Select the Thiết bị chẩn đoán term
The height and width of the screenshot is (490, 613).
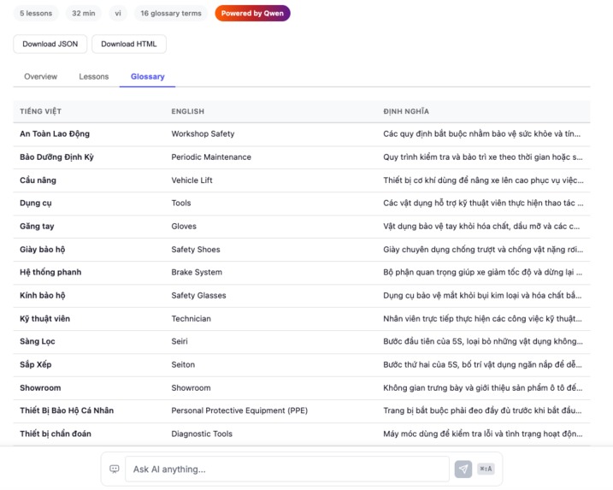(x=55, y=434)
